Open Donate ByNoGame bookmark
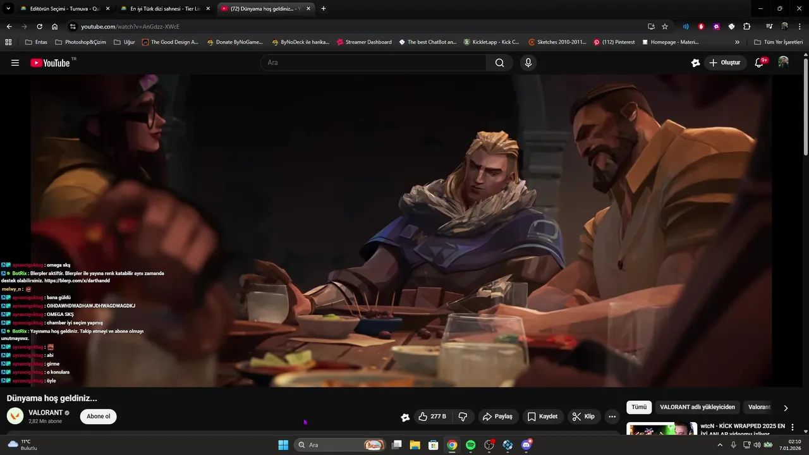This screenshot has height=455, width=809. (235, 42)
